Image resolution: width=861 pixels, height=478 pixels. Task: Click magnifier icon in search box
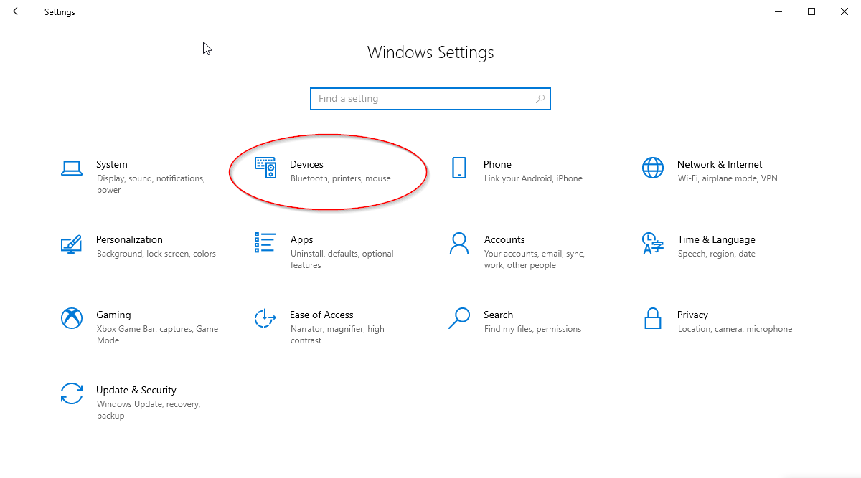coord(540,99)
